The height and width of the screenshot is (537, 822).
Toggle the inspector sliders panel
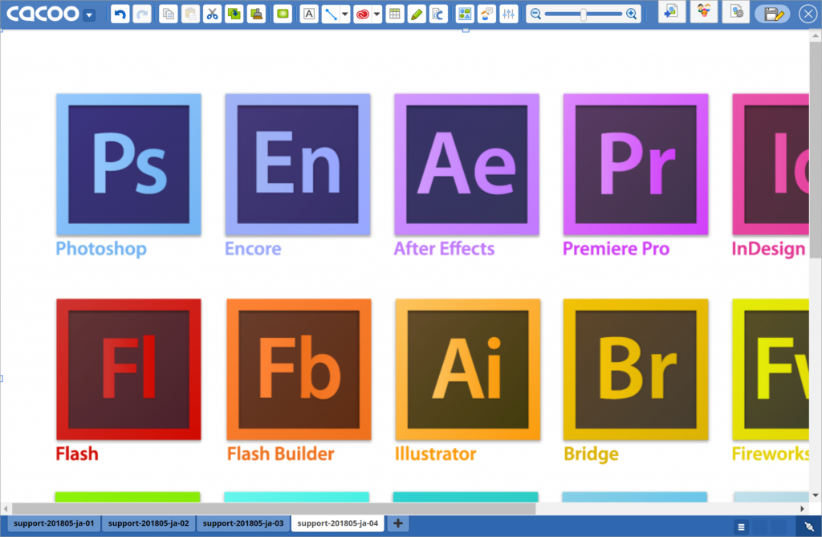508,14
